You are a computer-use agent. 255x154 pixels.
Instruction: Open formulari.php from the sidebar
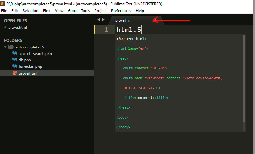pos(30,67)
